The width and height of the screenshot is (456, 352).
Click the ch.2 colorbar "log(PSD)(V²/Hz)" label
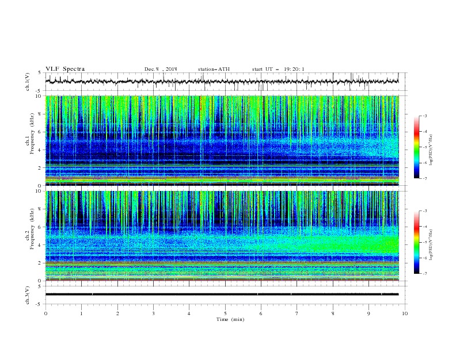[431, 245]
